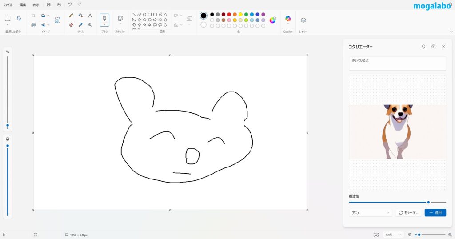
Task: Open the image resize tool
Action: (x=33, y=25)
